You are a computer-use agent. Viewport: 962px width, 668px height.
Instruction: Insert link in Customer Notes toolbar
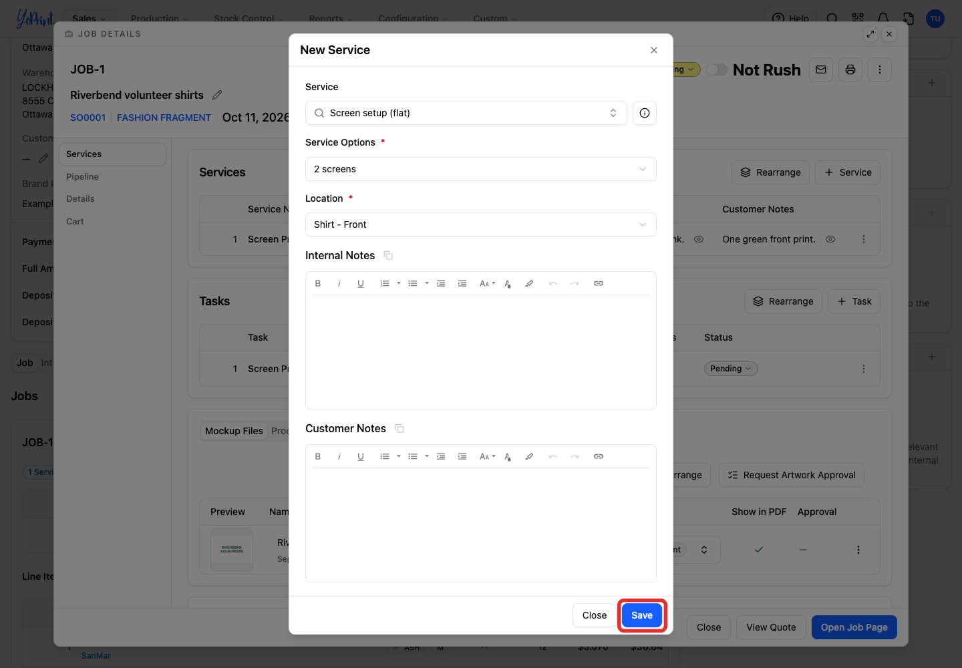599,456
